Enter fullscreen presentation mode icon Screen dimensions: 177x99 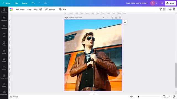169,97
